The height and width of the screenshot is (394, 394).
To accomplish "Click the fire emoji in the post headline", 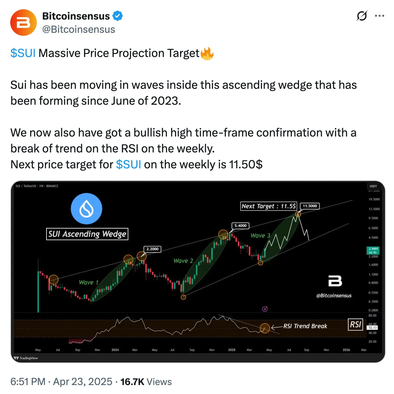I will click(x=207, y=53).
